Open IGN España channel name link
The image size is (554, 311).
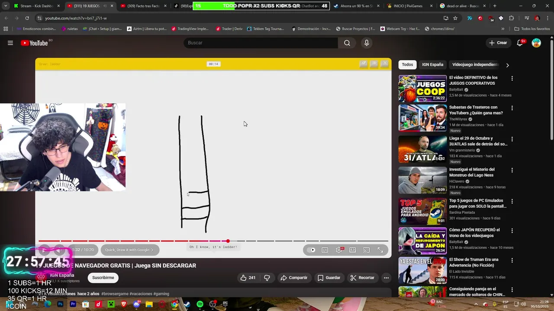click(62, 275)
